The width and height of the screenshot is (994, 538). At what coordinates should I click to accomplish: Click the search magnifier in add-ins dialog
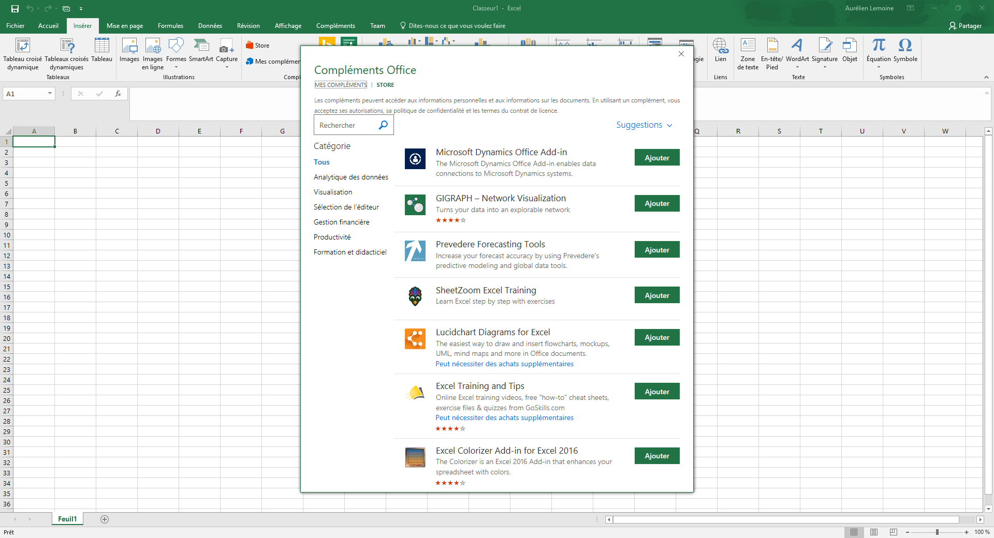tap(383, 125)
